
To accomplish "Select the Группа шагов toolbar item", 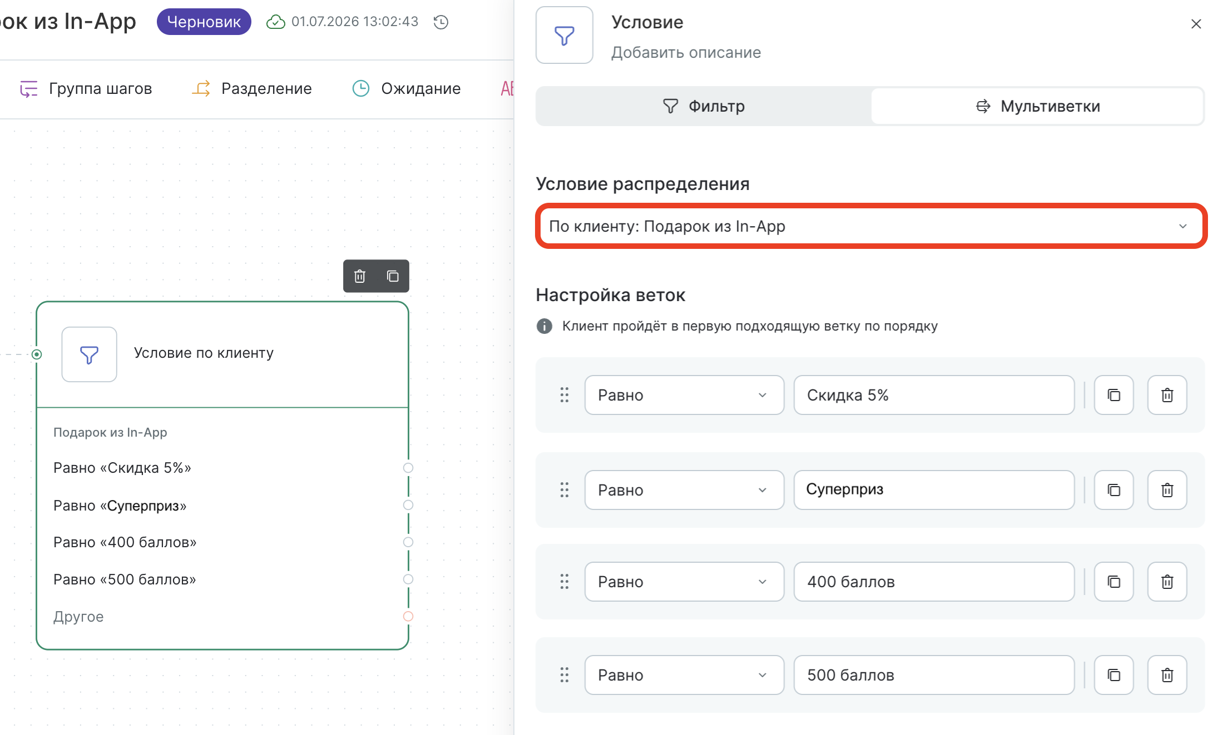I will (x=86, y=88).
